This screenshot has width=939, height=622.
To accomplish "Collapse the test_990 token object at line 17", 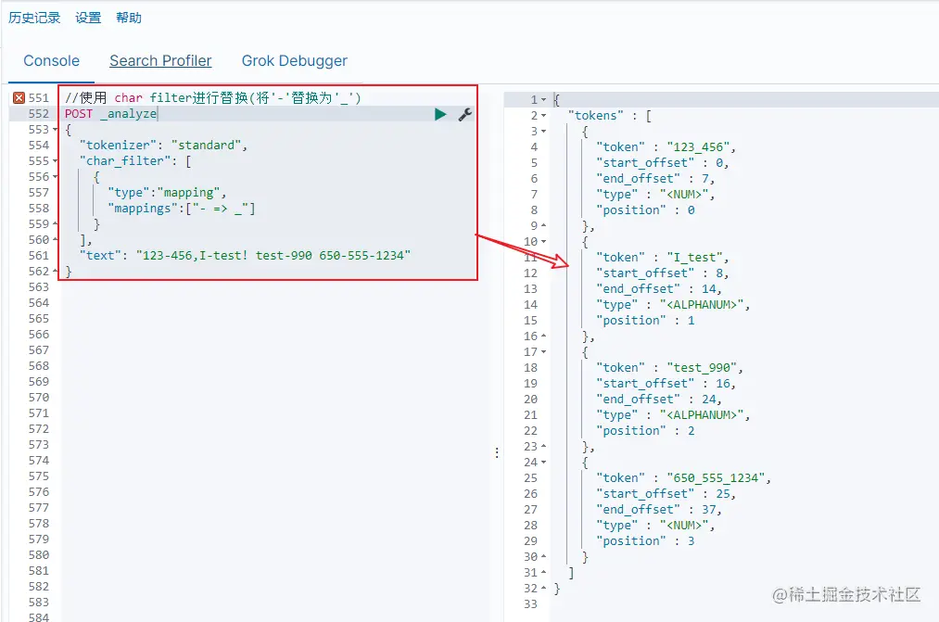I will [x=544, y=352].
